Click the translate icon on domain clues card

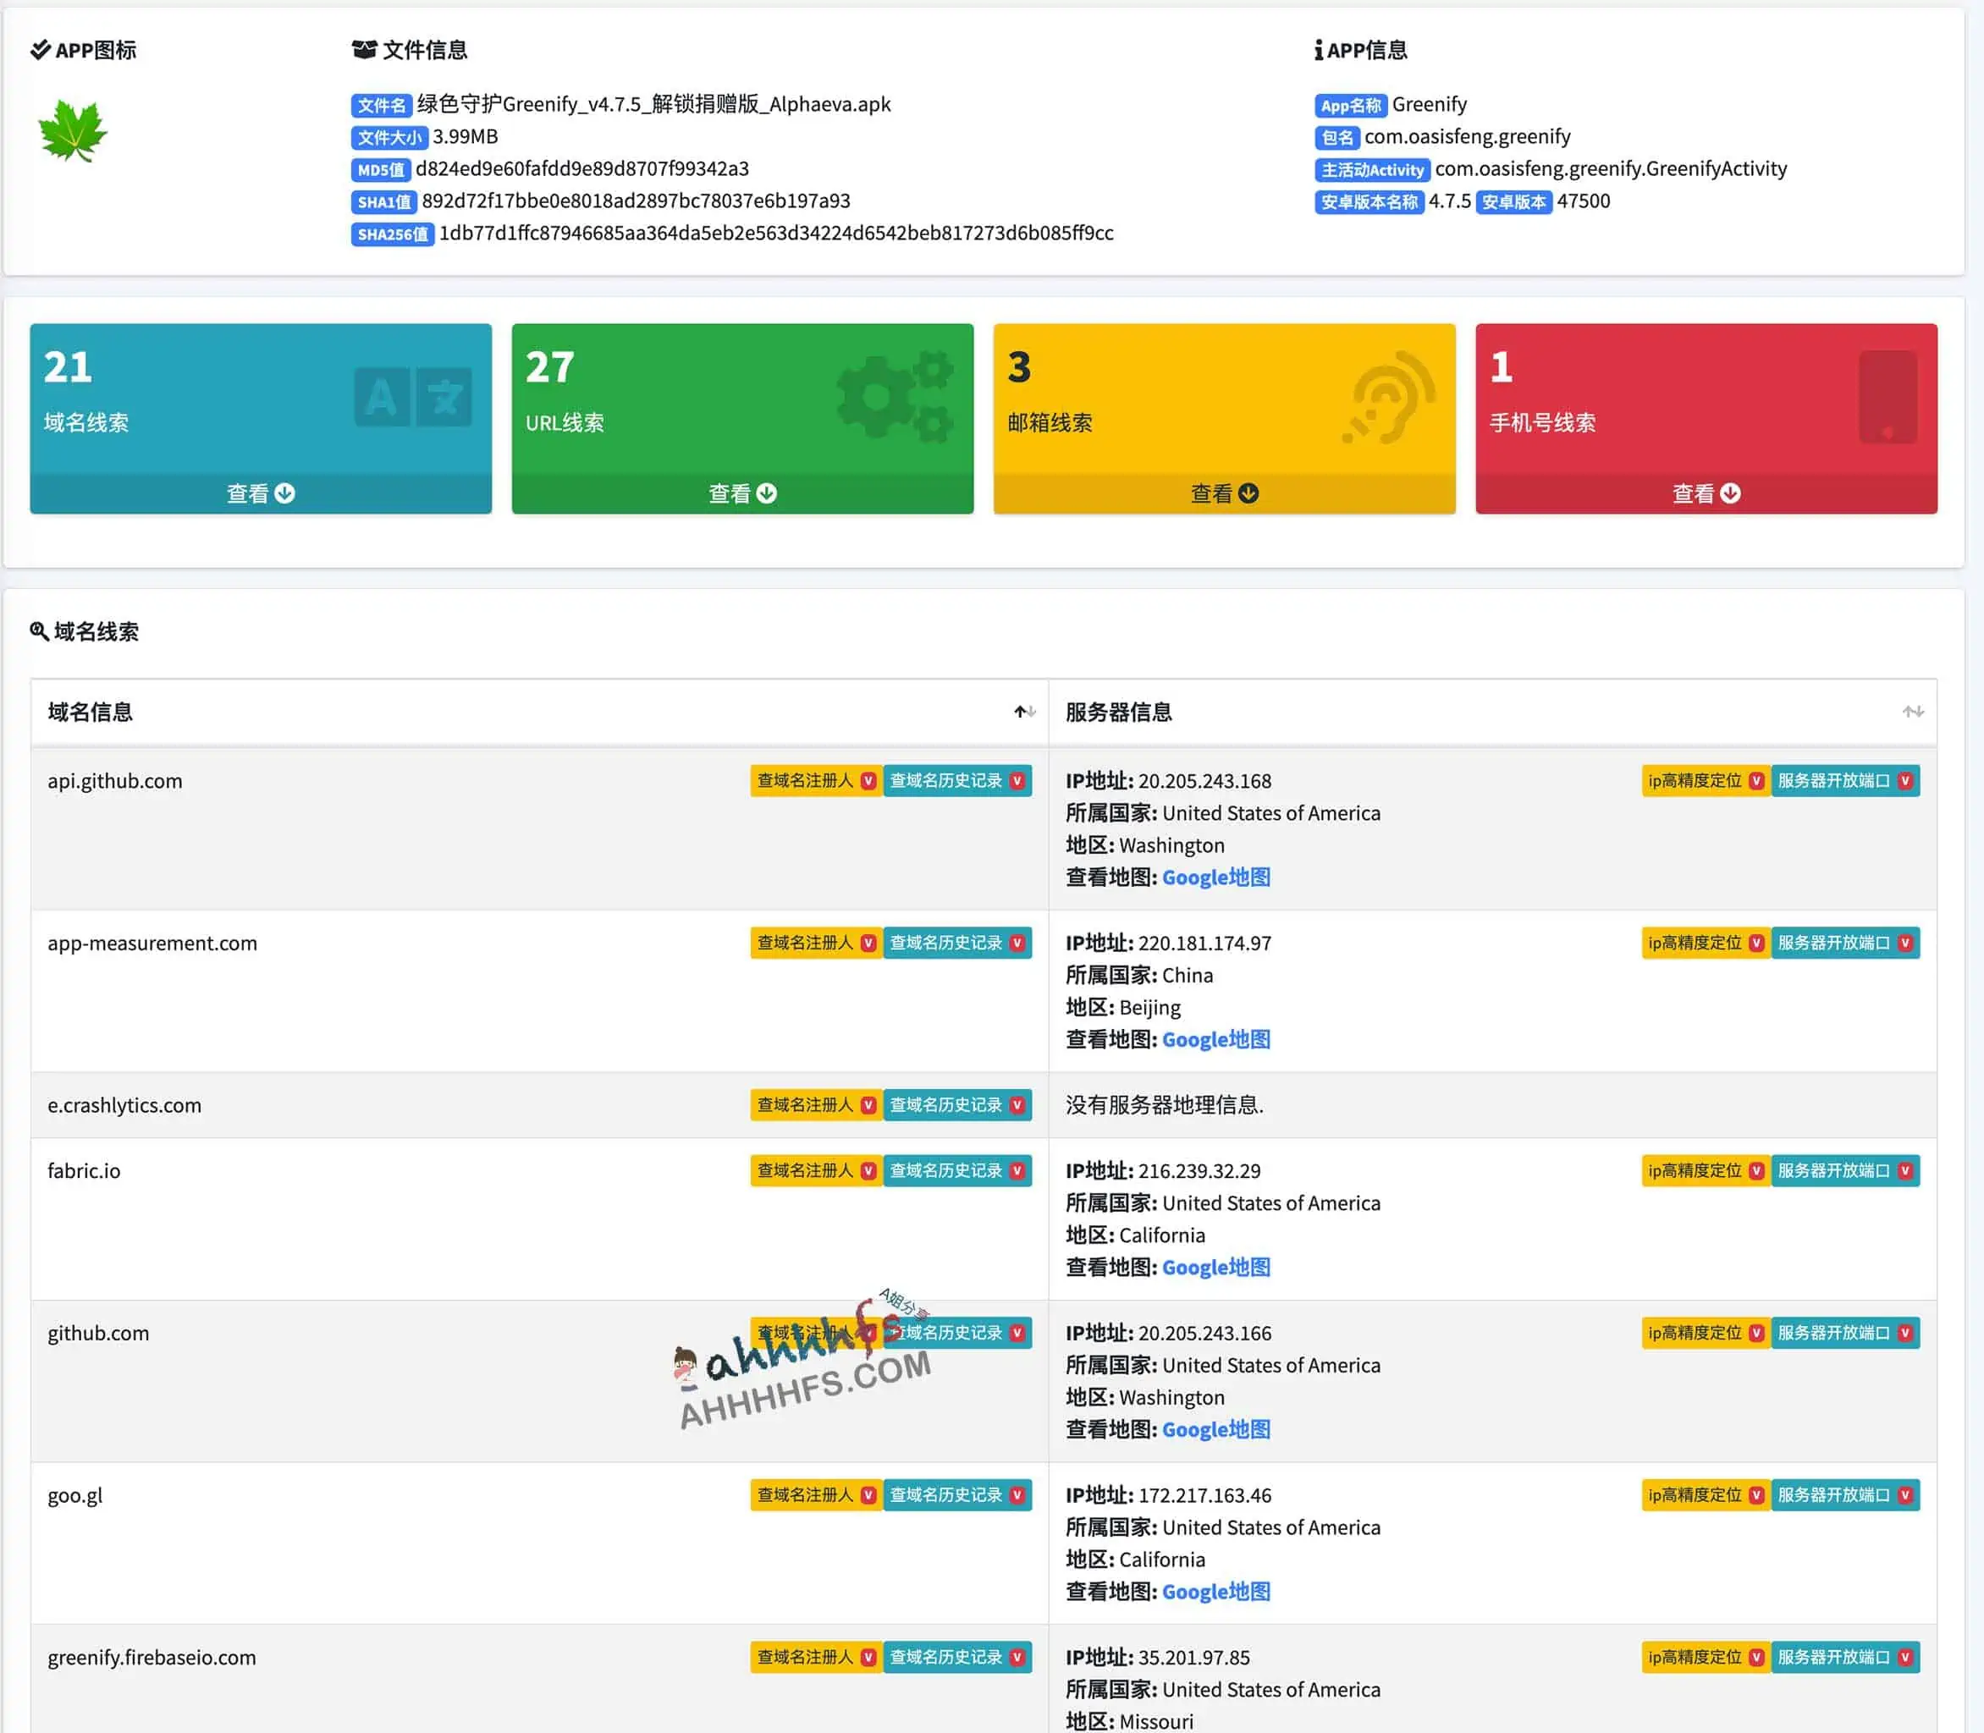[x=413, y=397]
